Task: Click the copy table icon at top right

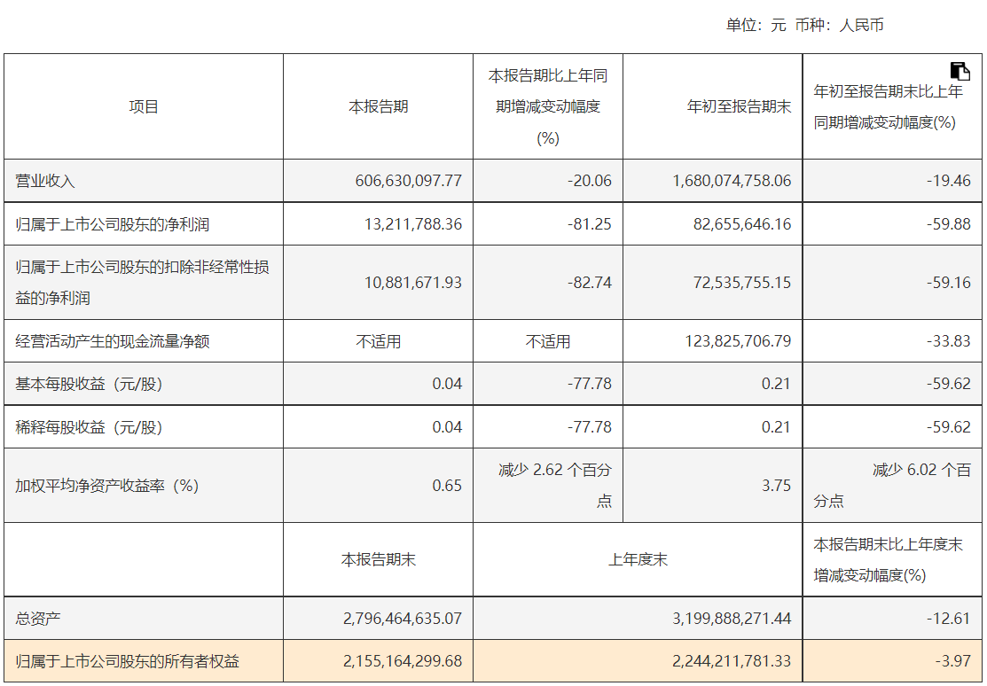Action: [x=960, y=71]
